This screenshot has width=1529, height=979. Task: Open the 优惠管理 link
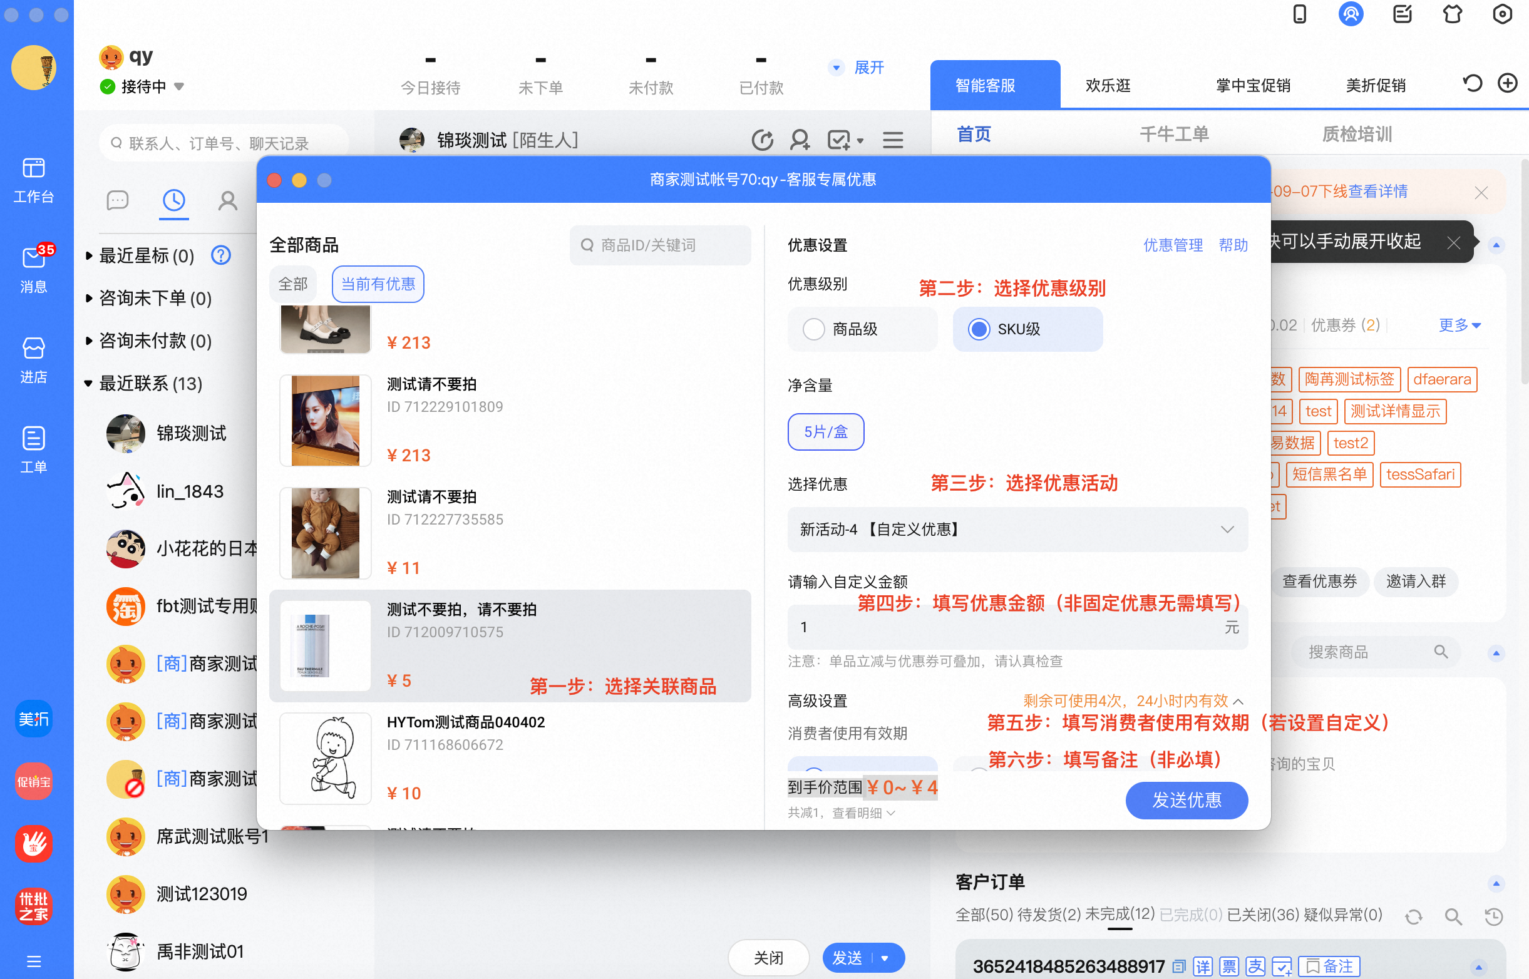tap(1172, 245)
